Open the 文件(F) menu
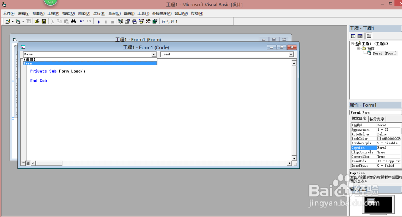 9,14
